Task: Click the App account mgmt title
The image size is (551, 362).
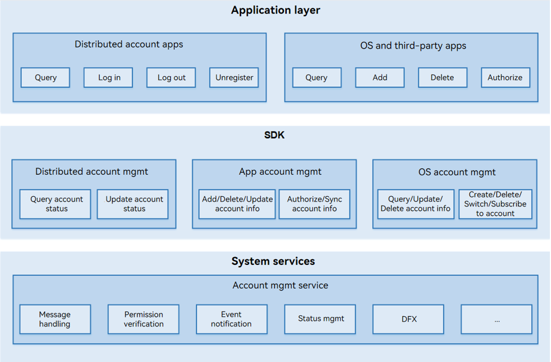Action: pos(281,171)
